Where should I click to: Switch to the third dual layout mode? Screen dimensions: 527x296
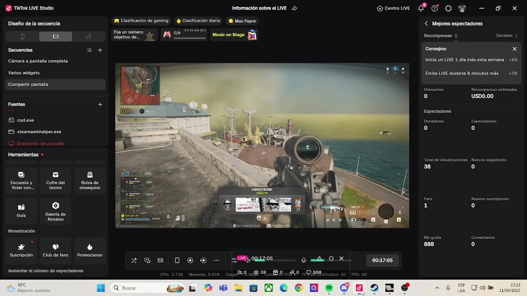coord(89,37)
